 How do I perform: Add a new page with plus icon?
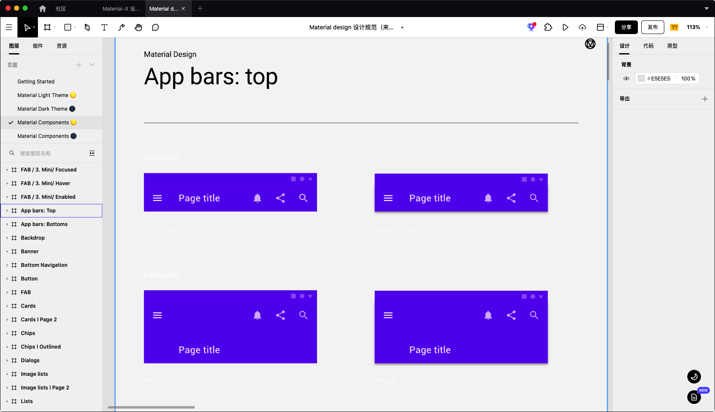[78, 65]
